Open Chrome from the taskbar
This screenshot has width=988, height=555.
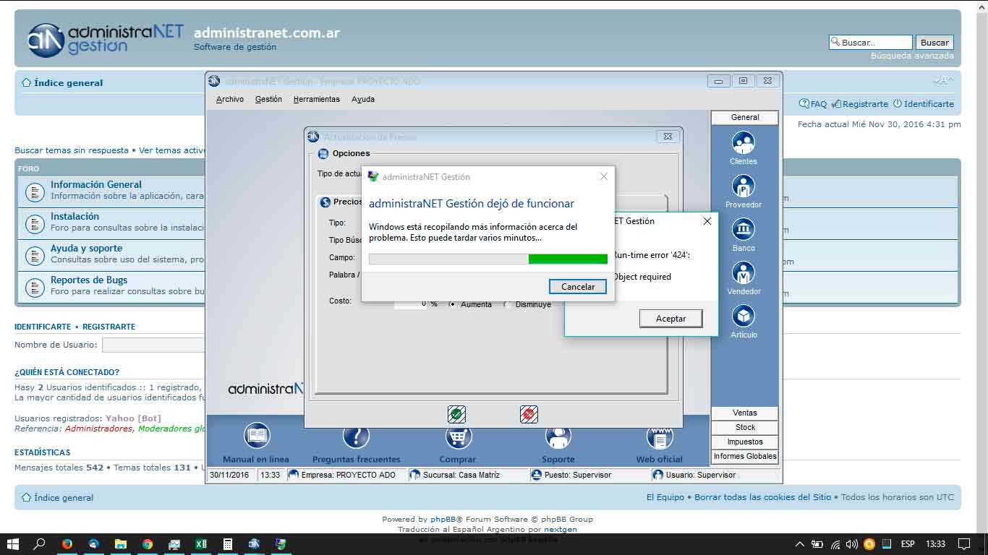tap(148, 544)
